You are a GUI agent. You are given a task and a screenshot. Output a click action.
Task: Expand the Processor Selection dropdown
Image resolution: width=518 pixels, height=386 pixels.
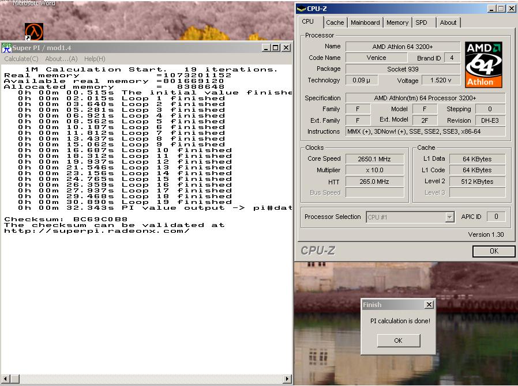[449, 217]
